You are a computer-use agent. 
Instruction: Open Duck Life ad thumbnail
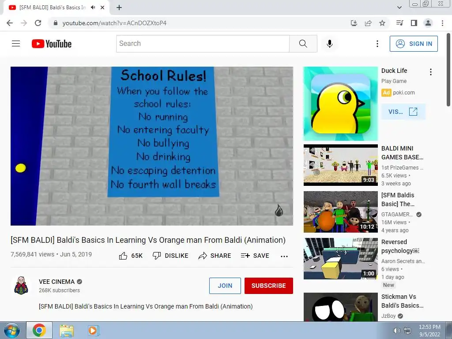340,104
